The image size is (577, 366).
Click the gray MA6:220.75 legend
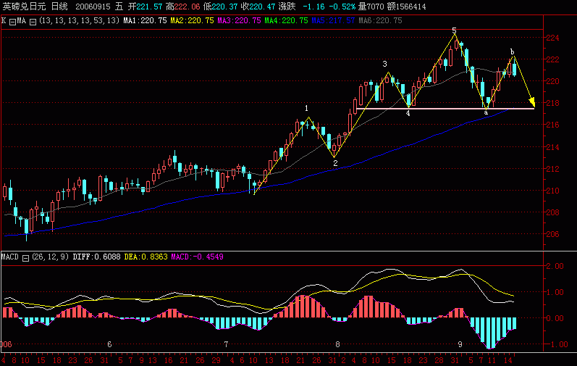click(x=381, y=20)
